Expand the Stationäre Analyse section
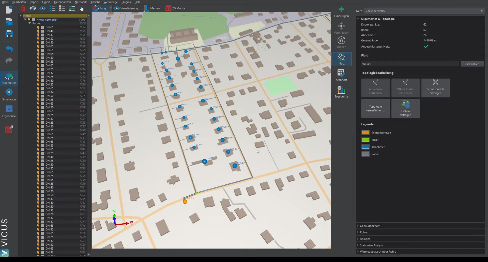Screen dimensions: 488x262 pos(421,245)
